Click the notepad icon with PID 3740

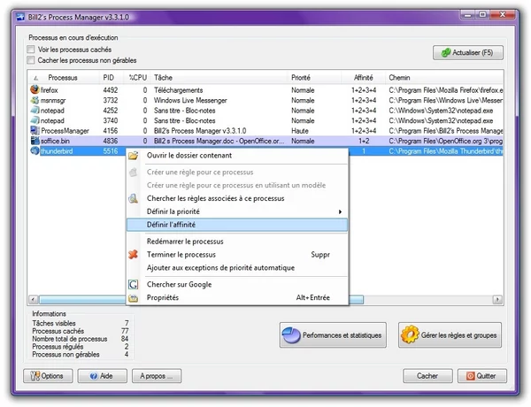[35, 120]
